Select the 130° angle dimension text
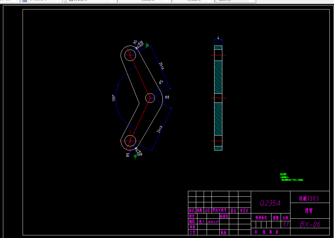The width and height of the screenshot is (334, 238). pos(114,98)
